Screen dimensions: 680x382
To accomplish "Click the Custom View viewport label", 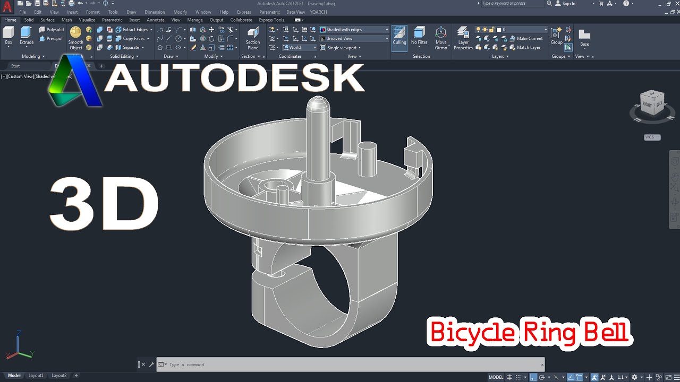I will (x=20, y=76).
